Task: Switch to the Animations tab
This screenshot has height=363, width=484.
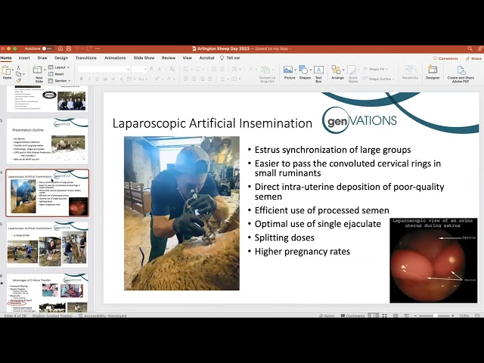Action: (x=115, y=58)
